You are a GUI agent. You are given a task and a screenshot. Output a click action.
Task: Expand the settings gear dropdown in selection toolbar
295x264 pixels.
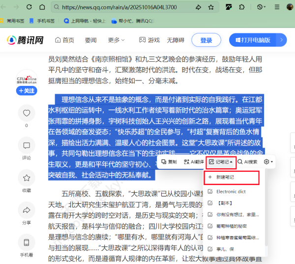tap(268, 161)
